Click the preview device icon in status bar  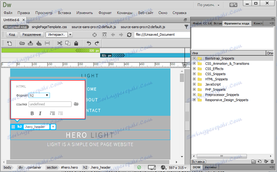point(152,167)
